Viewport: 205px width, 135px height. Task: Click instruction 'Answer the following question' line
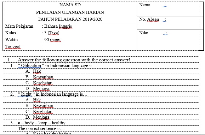[x=74, y=60]
